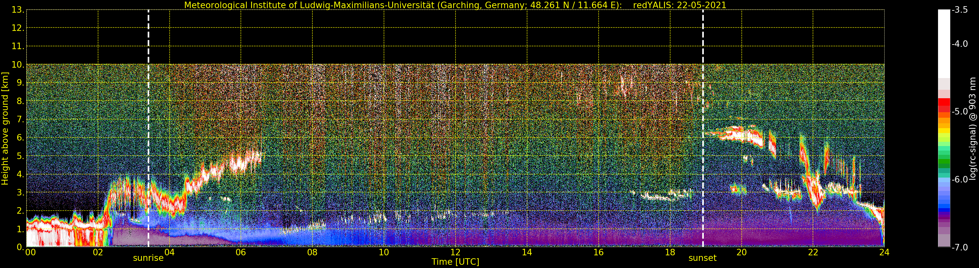979x268 pixels.
Task: Click the white top of the colorbar
Action: click(x=944, y=44)
